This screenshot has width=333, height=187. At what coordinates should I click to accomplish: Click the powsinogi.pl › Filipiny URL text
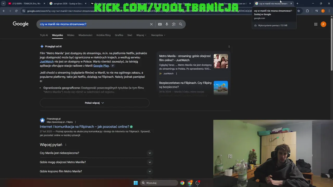[x=60, y=122]
